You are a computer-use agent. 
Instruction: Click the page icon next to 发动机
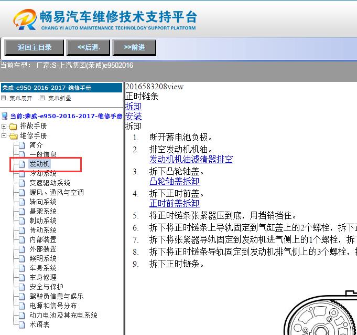point(22,164)
